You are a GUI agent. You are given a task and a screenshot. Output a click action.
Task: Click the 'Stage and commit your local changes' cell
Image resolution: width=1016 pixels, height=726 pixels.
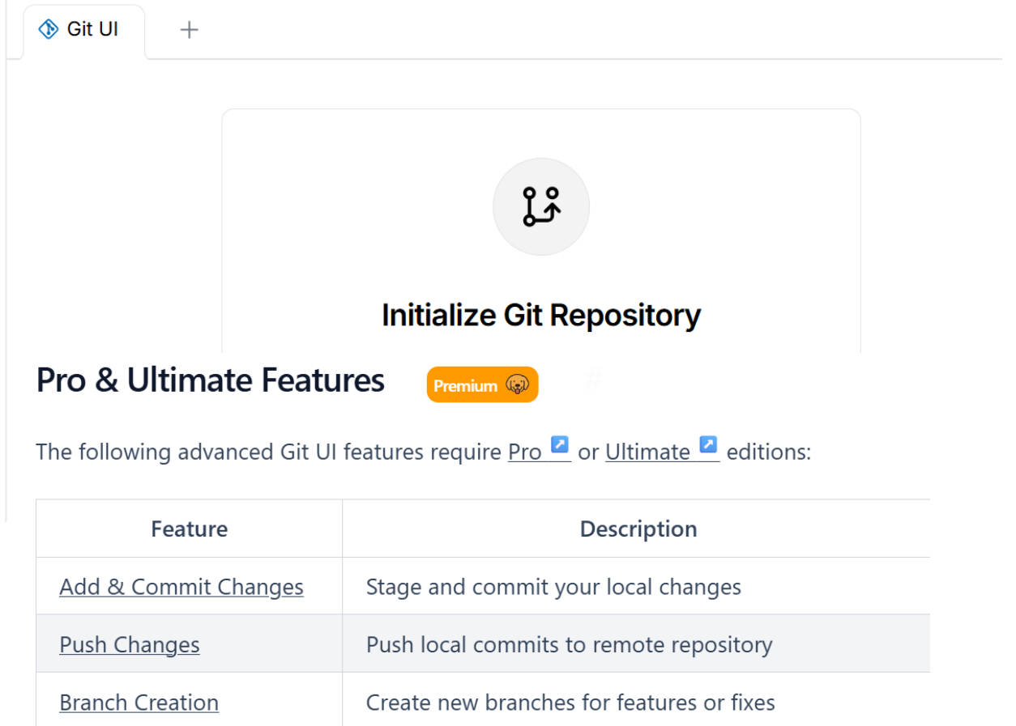pyautogui.click(x=553, y=587)
